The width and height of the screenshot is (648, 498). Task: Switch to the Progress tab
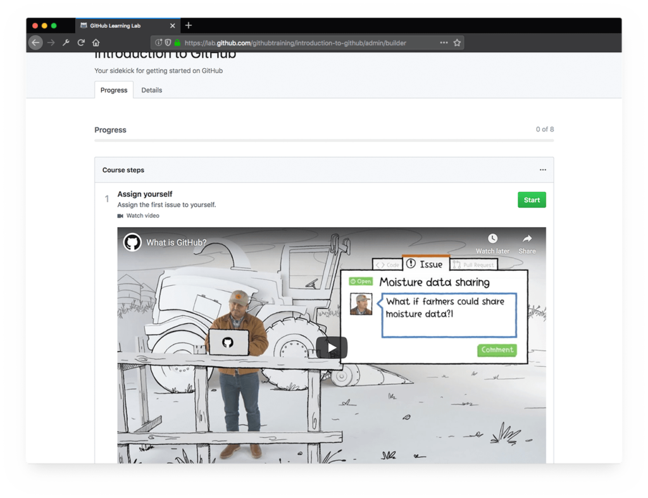pyautogui.click(x=114, y=90)
